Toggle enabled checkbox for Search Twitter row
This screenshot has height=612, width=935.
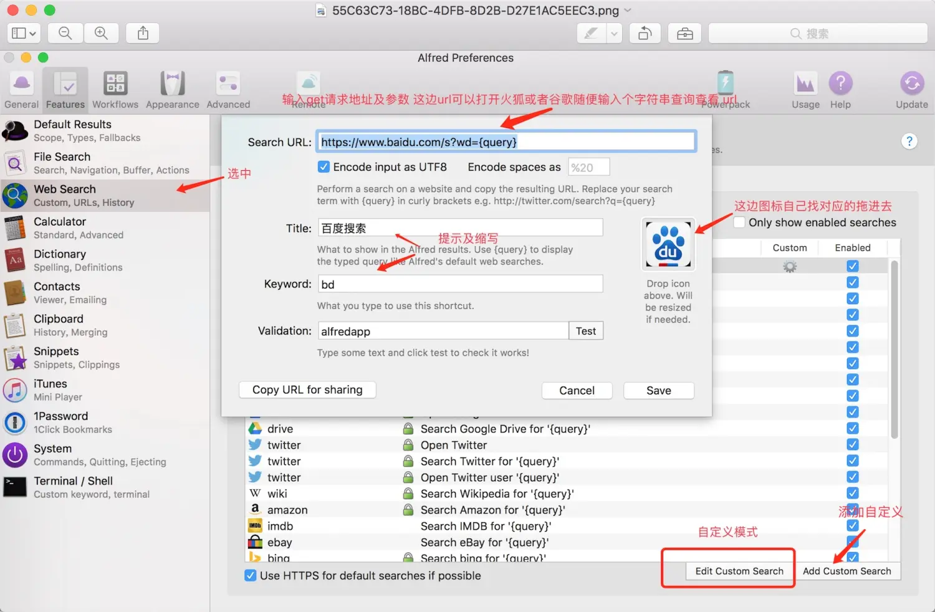point(853,461)
